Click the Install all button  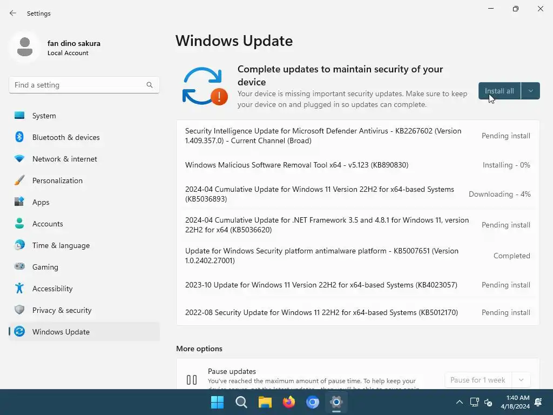coord(500,91)
